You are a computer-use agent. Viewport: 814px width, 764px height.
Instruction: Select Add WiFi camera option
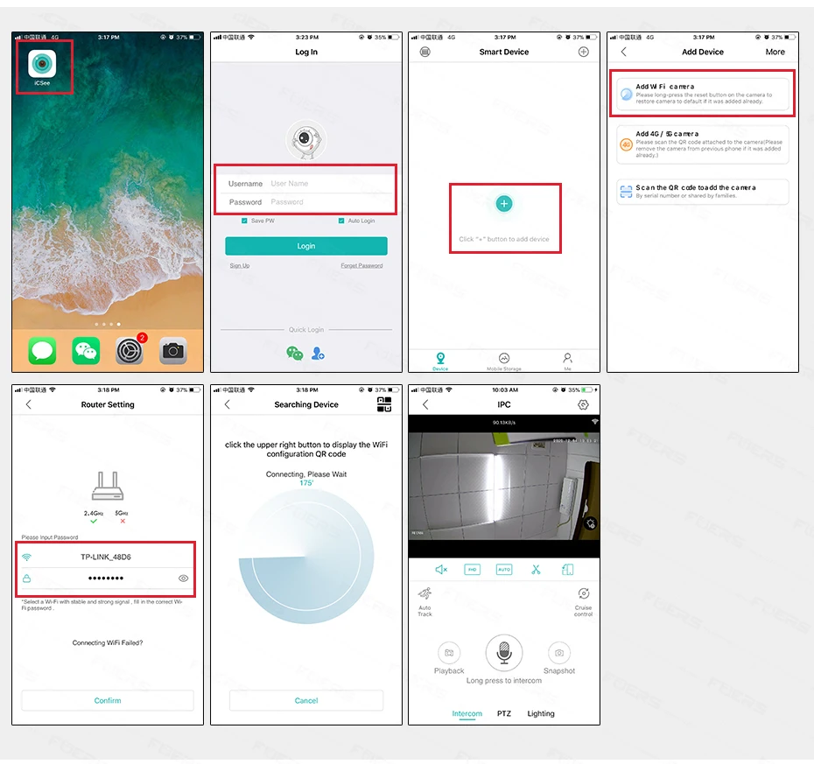click(x=702, y=94)
